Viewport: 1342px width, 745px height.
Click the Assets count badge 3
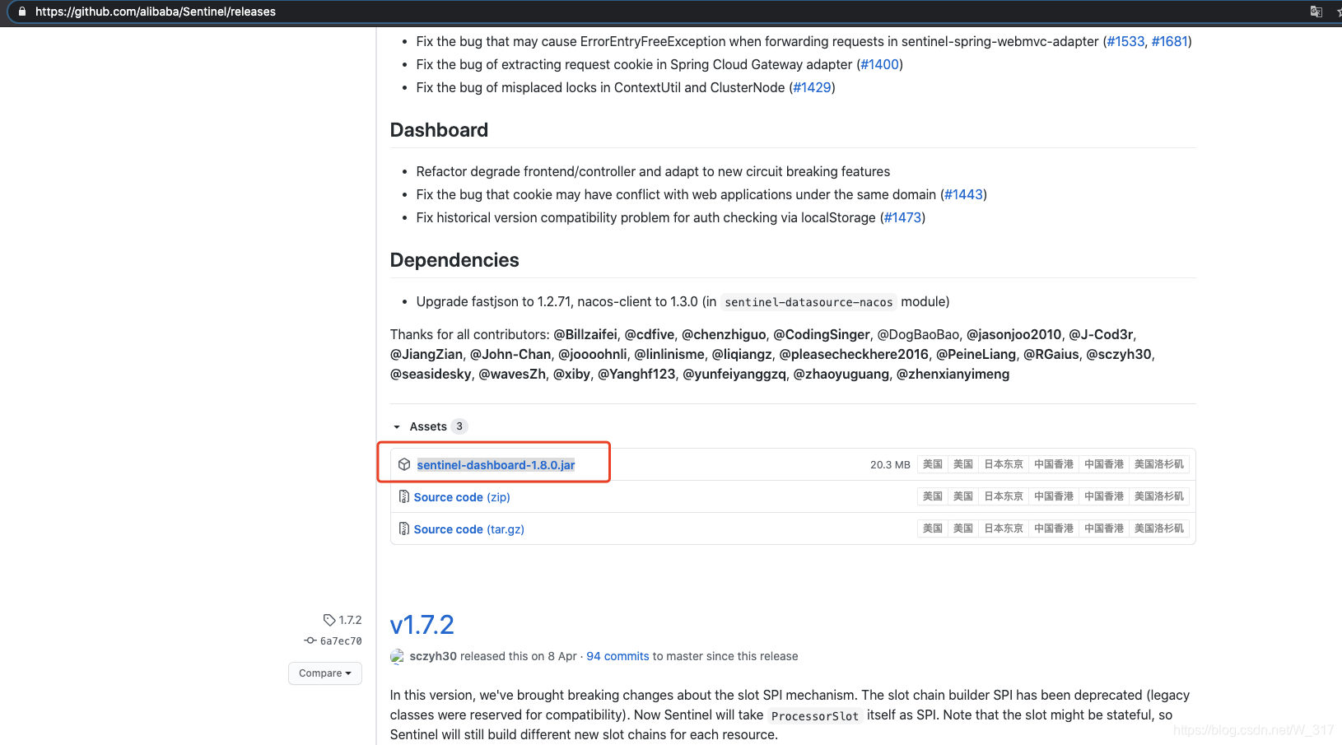tap(459, 426)
